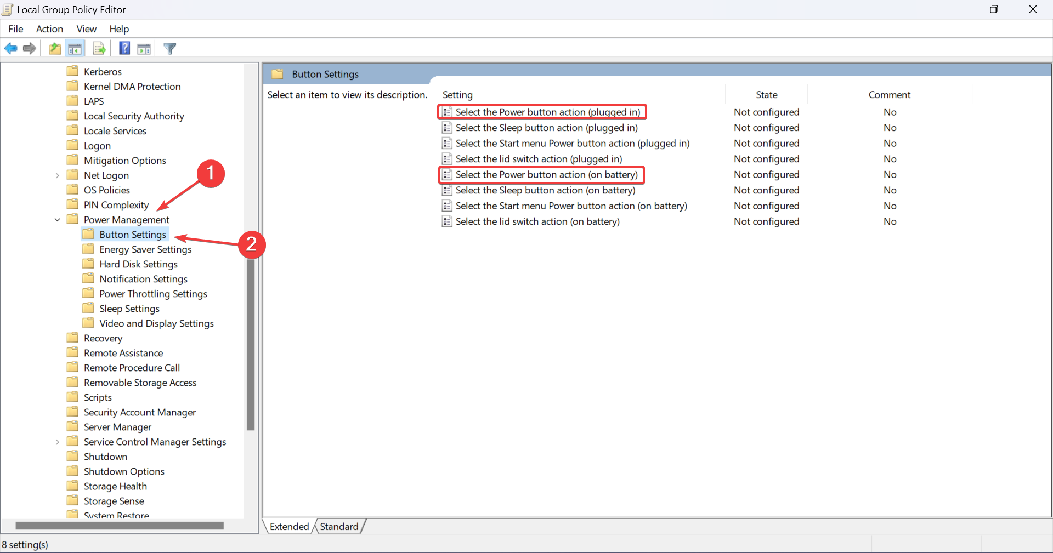Select 'Select the lid switch action (on battery)'
Viewport: 1053px width, 553px height.
pos(537,221)
